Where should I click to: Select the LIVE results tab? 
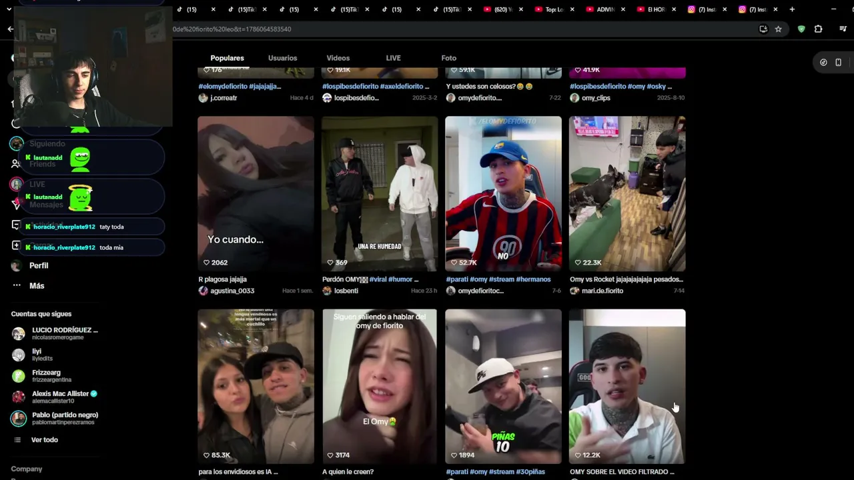(393, 58)
